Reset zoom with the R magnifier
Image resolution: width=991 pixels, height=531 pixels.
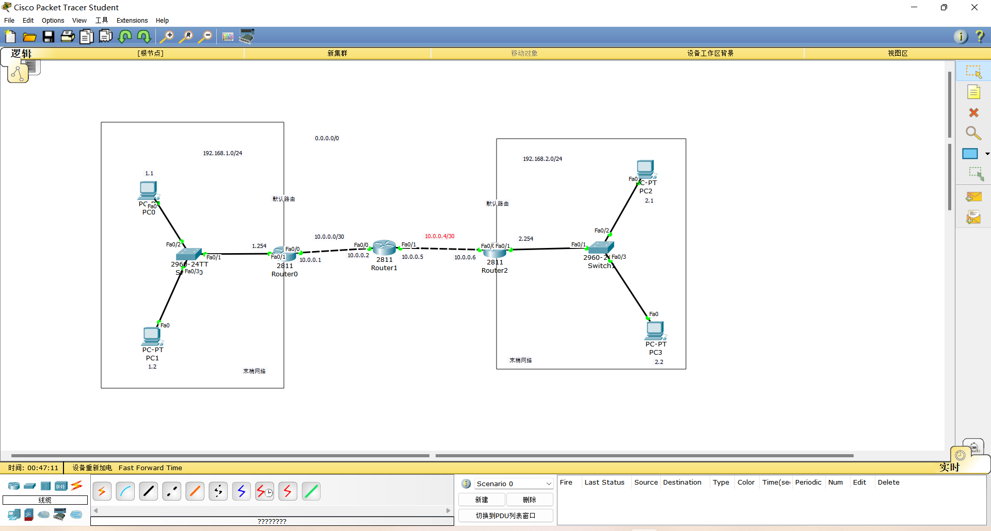[x=186, y=37]
